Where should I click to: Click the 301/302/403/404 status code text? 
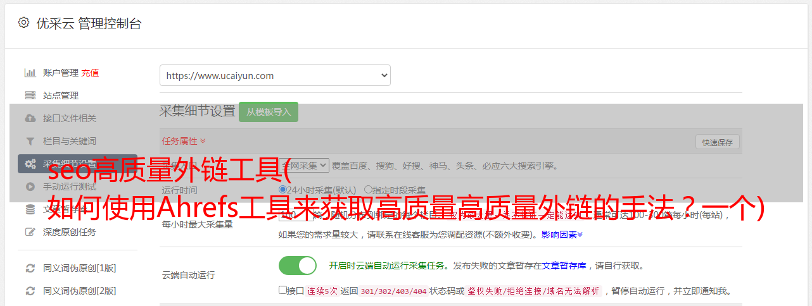tap(393, 291)
